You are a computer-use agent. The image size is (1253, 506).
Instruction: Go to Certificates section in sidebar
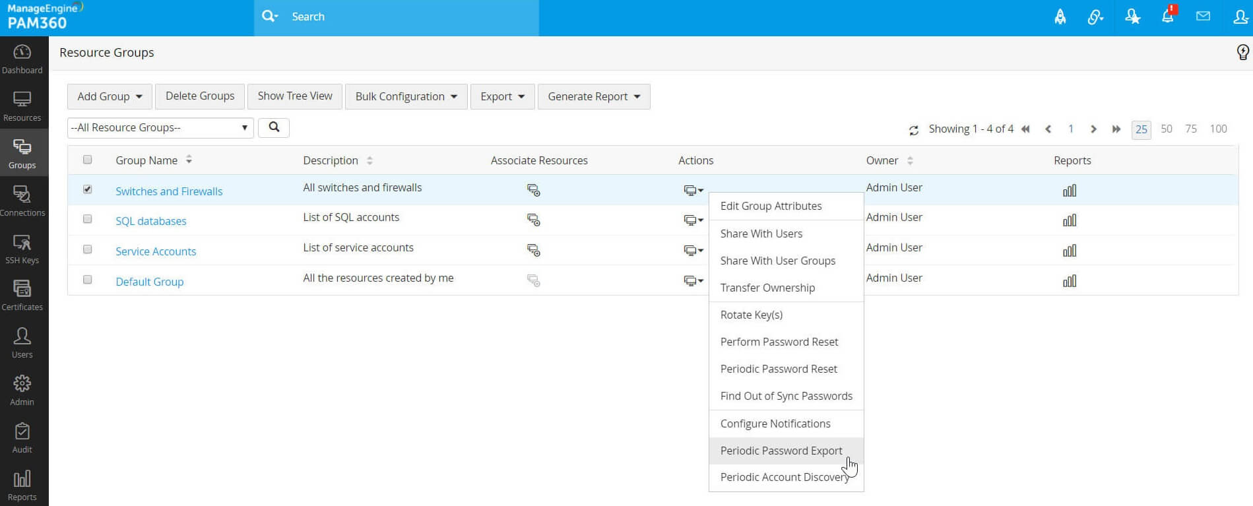coord(22,296)
